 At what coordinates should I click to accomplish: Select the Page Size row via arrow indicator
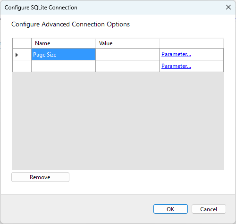[22, 54]
